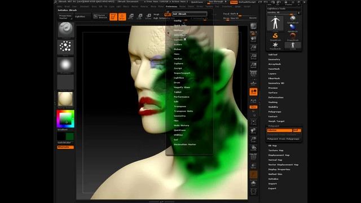
Task: Expand the Deformation section
Action: [x=276, y=98]
